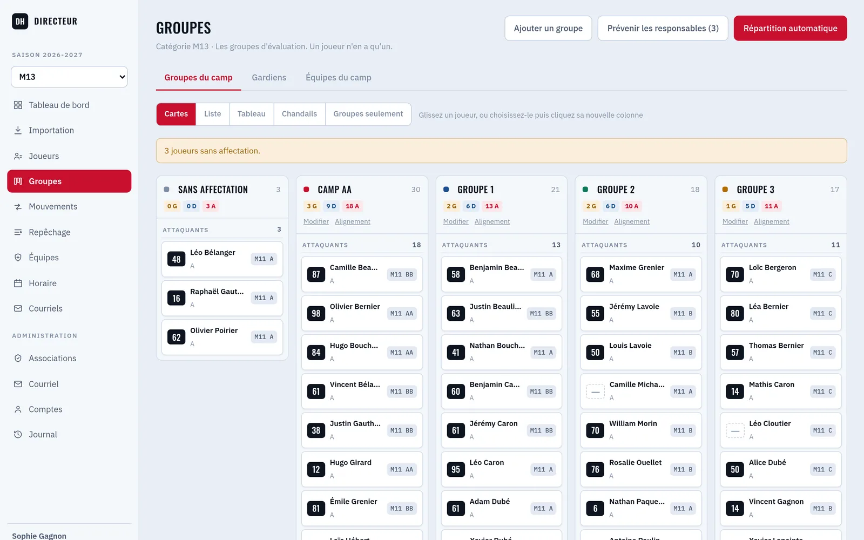The height and width of the screenshot is (540, 864).
Task: Select the Groupes du camp tab
Action: click(x=198, y=78)
